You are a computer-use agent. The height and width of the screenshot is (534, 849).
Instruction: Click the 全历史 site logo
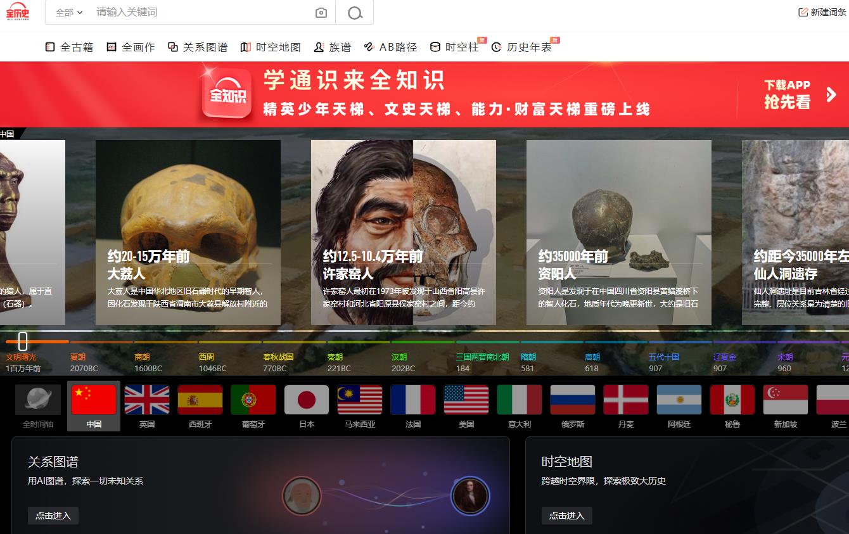pyautogui.click(x=18, y=11)
